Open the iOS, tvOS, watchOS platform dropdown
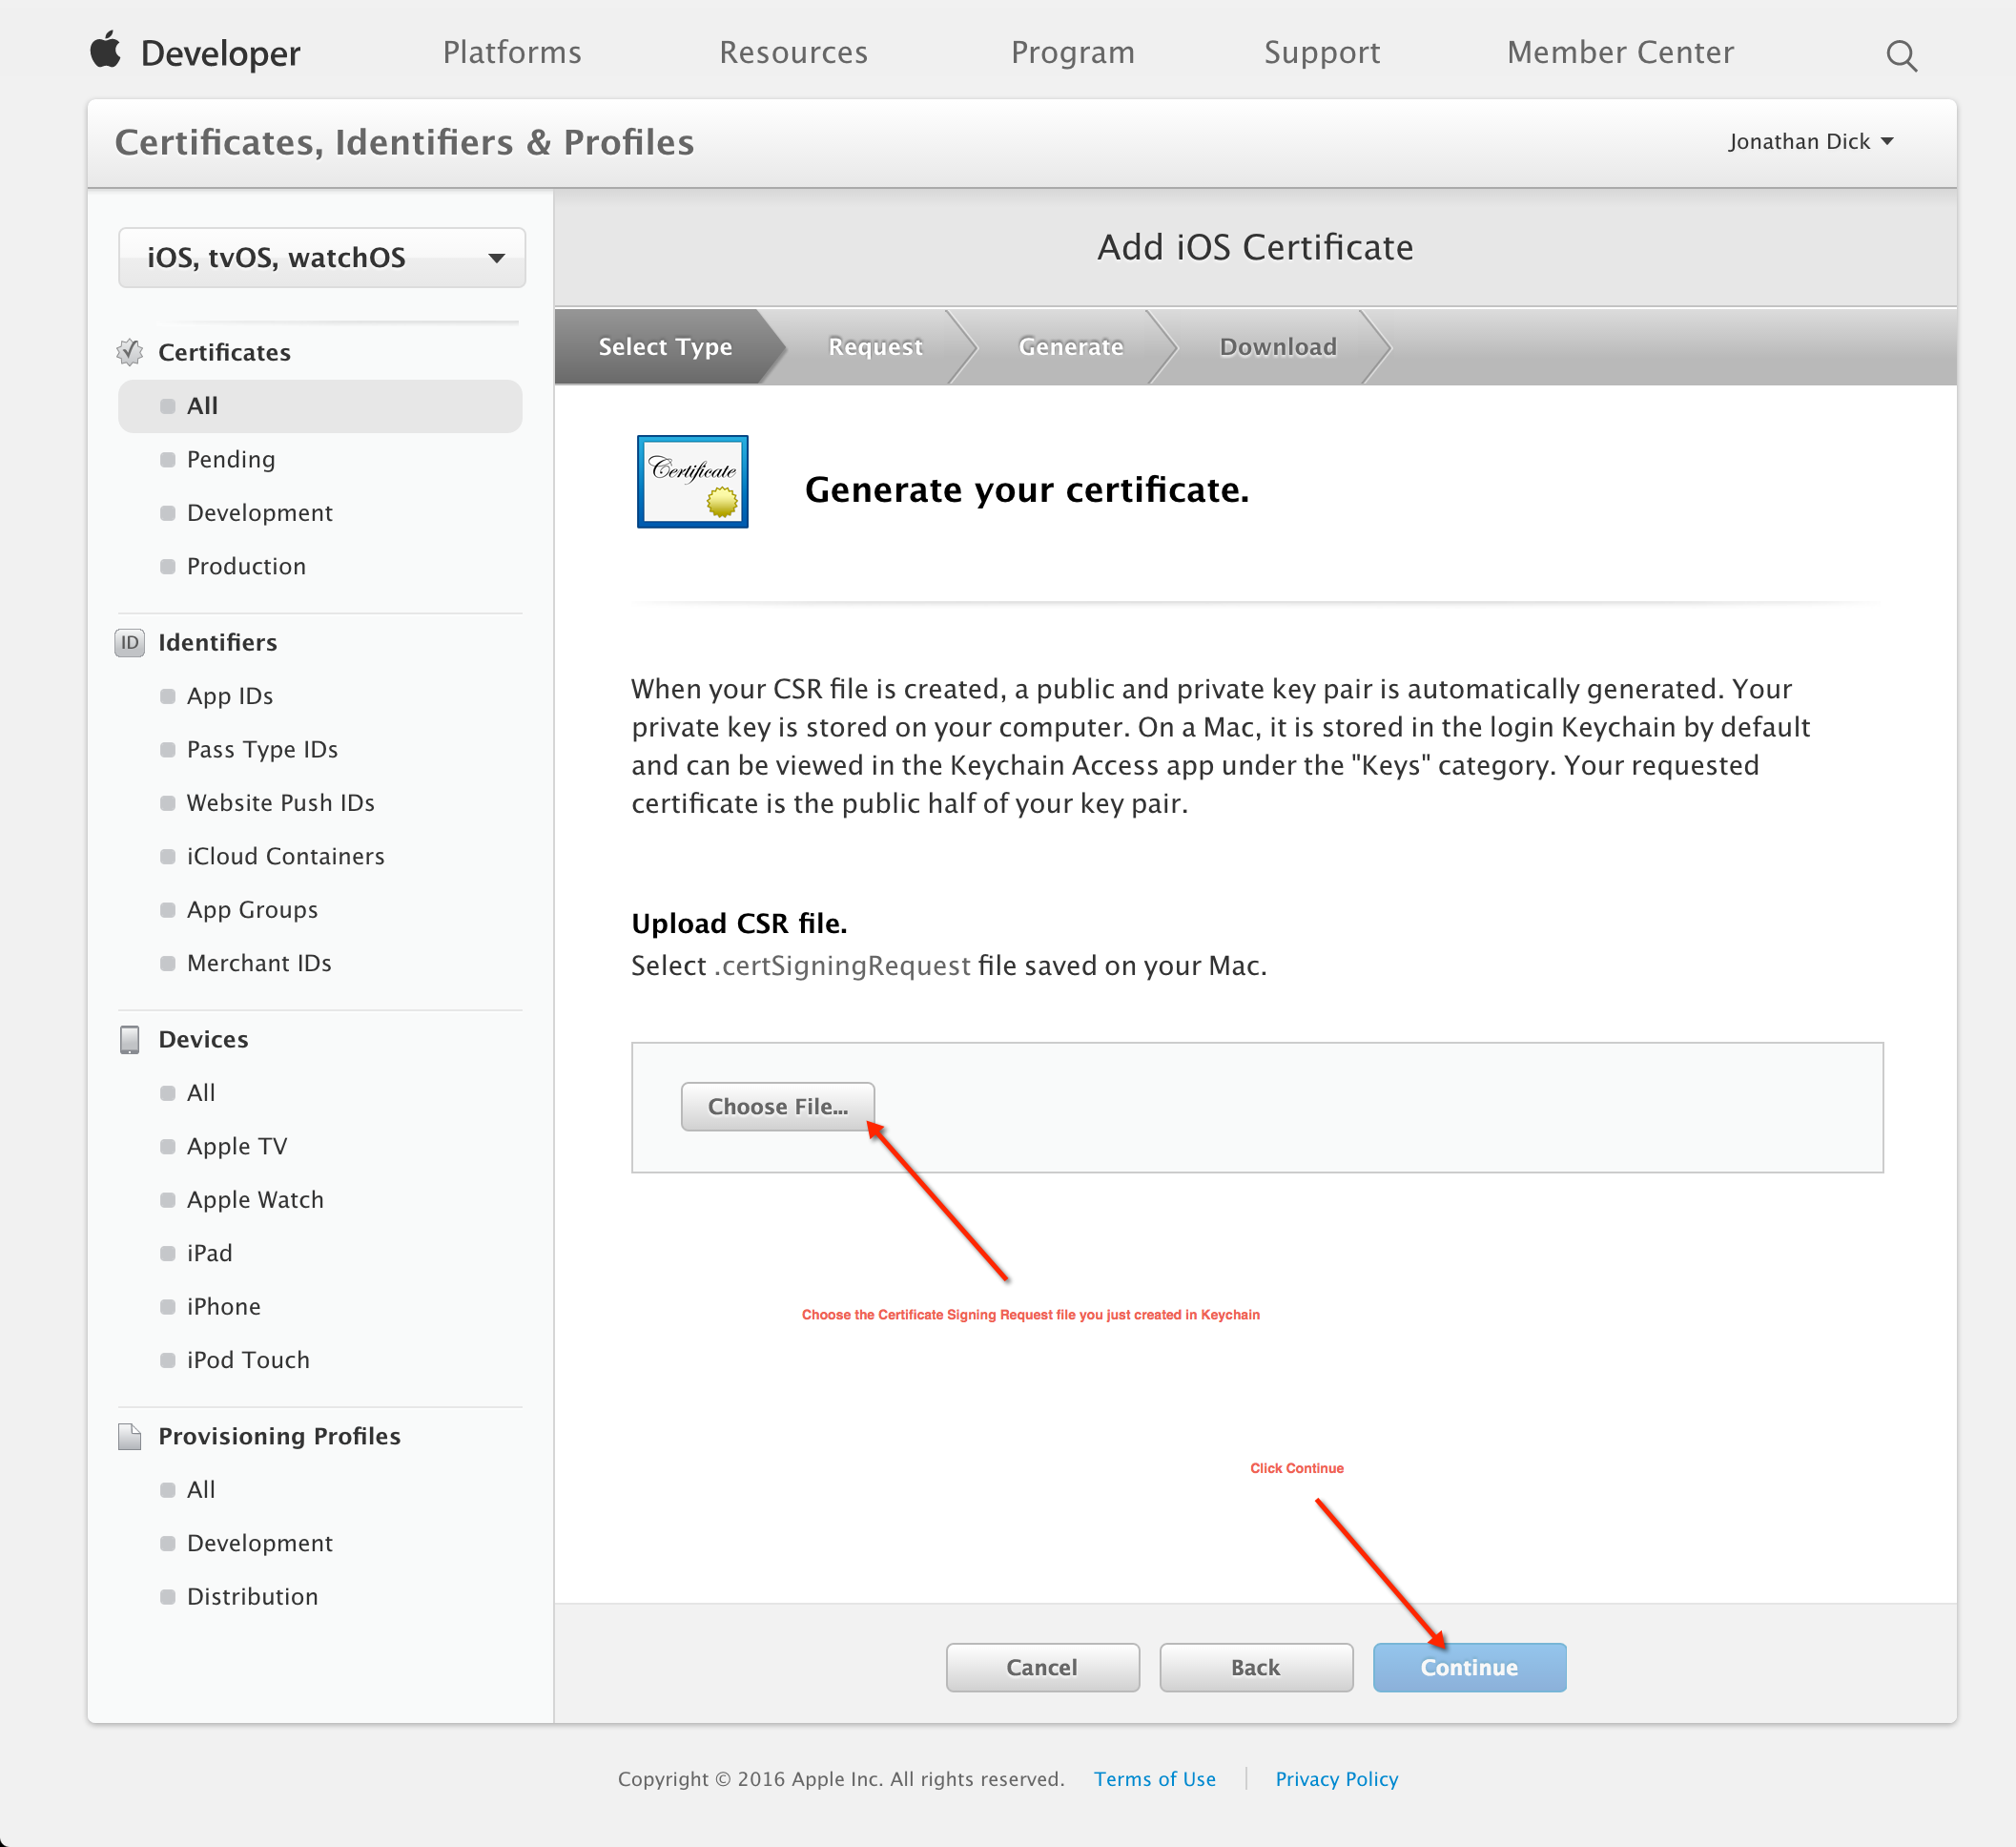The width and height of the screenshot is (2016, 1847). tap(321, 259)
